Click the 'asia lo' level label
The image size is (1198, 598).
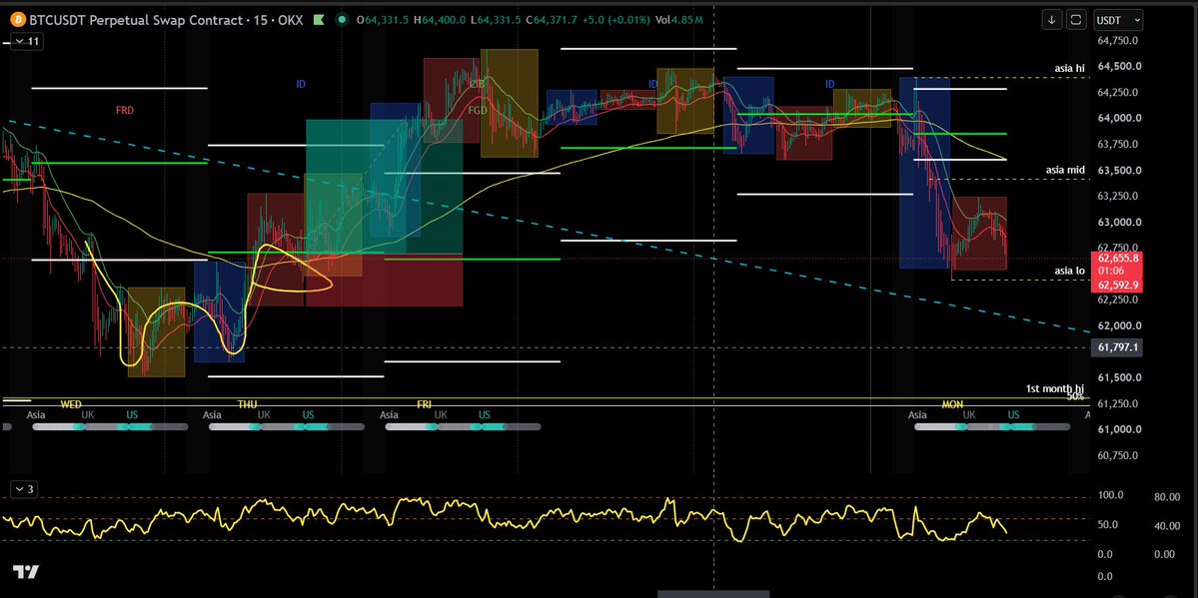click(1070, 270)
